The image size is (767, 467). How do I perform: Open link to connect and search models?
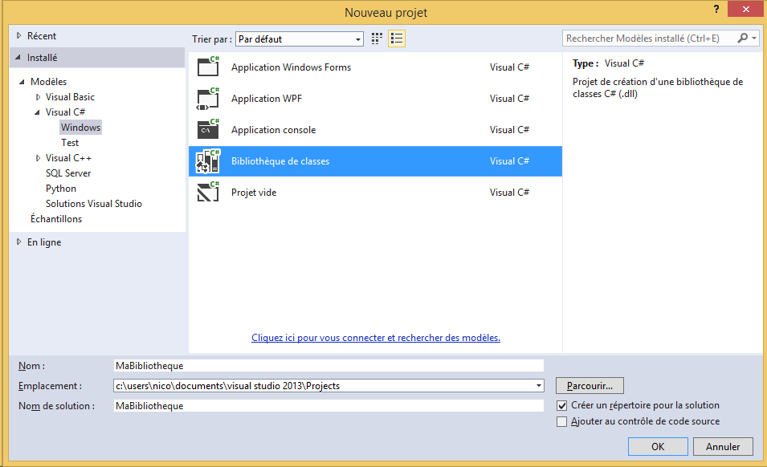(376, 338)
